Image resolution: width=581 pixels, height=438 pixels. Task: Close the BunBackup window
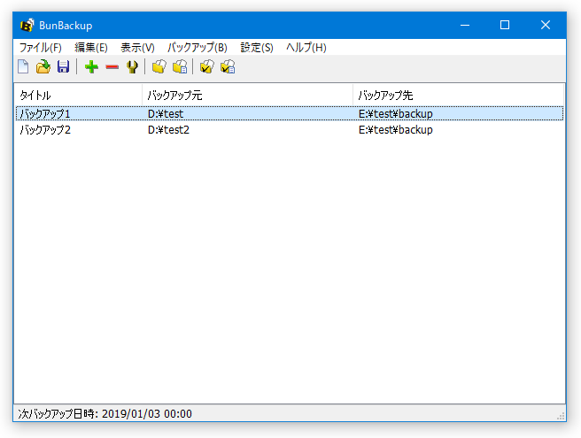click(x=546, y=25)
